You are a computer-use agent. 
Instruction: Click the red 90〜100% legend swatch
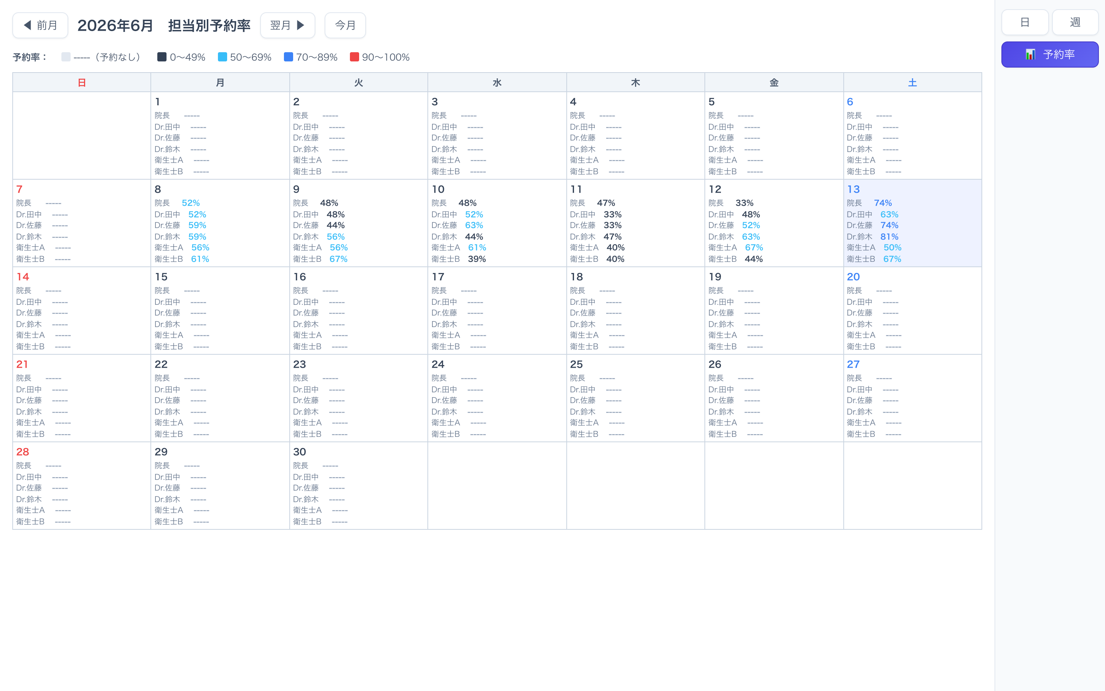point(354,57)
